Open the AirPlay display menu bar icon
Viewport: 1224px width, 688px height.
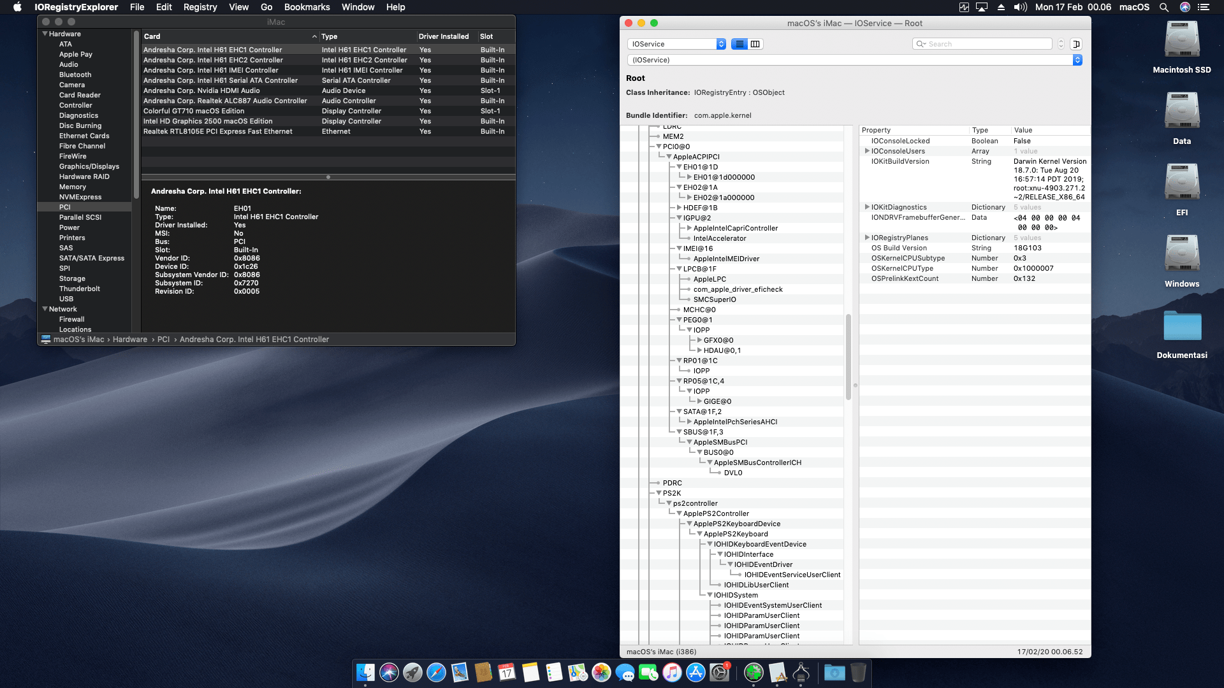[982, 7]
